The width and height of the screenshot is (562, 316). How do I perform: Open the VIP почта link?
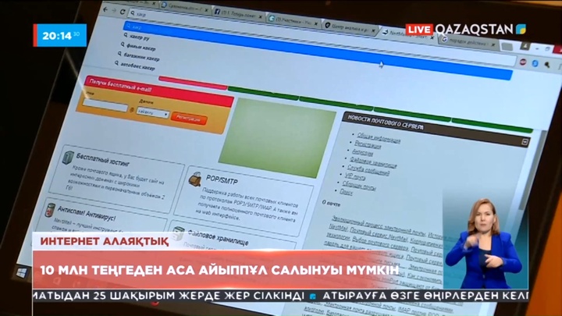(355, 176)
